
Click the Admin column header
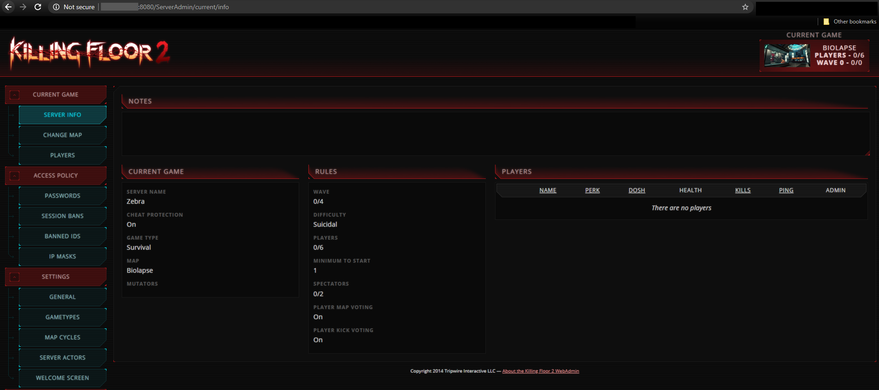[836, 190]
